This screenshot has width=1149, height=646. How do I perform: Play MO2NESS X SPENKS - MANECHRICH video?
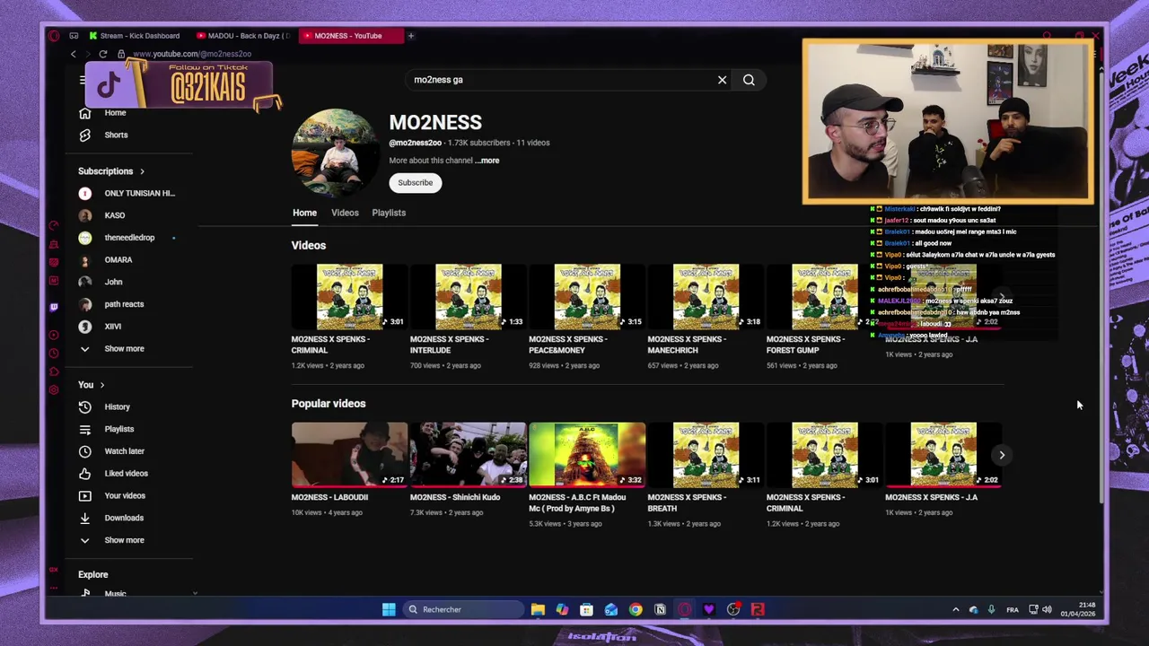coord(706,296)
